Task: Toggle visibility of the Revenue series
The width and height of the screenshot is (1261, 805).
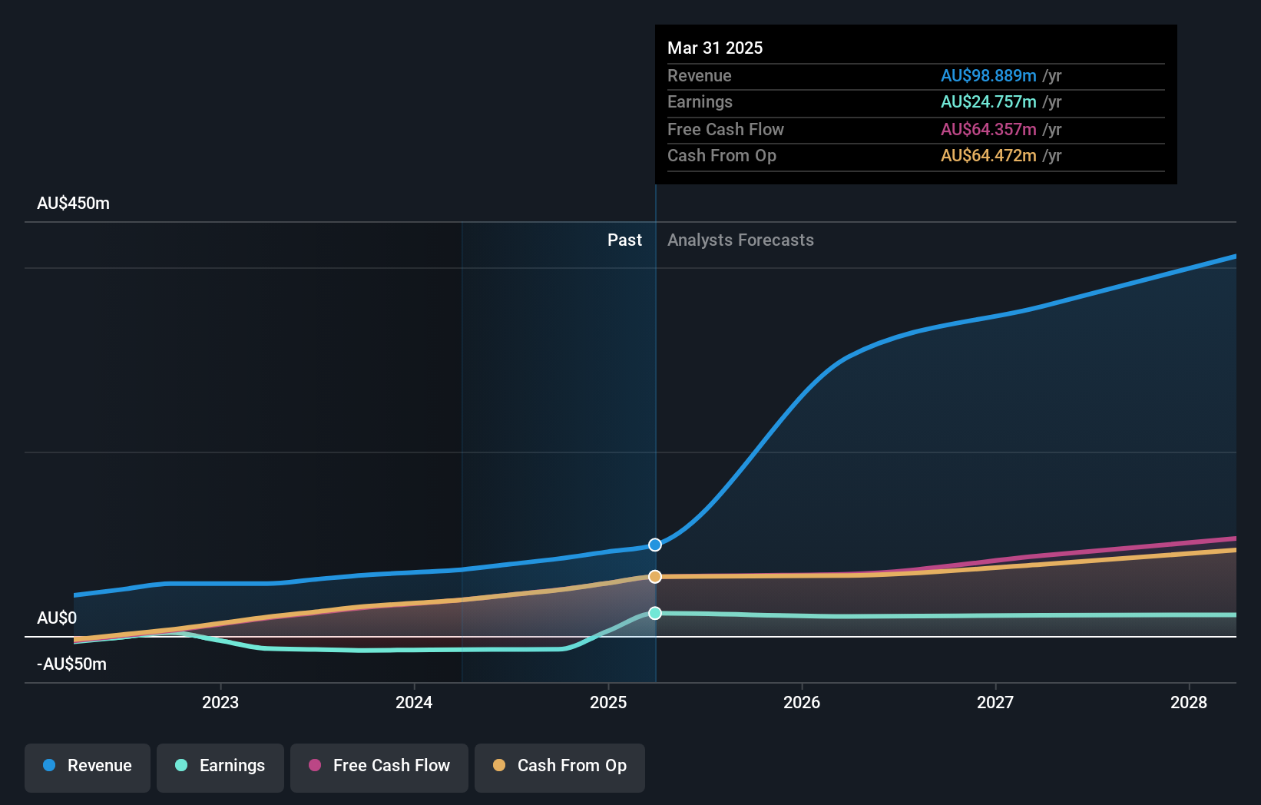Action: (87, 766)
